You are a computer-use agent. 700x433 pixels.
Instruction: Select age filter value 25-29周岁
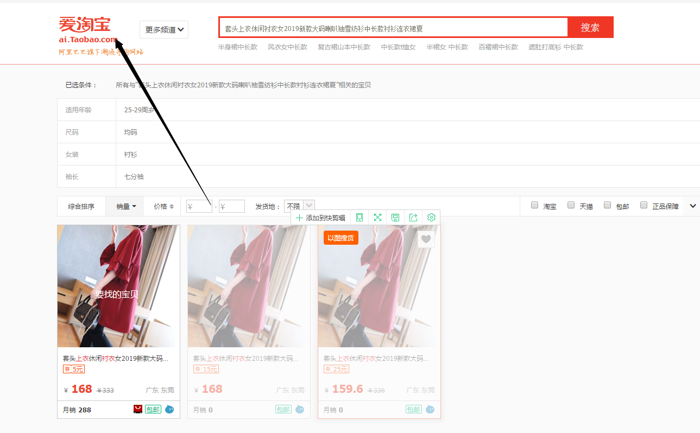(139, 110)
